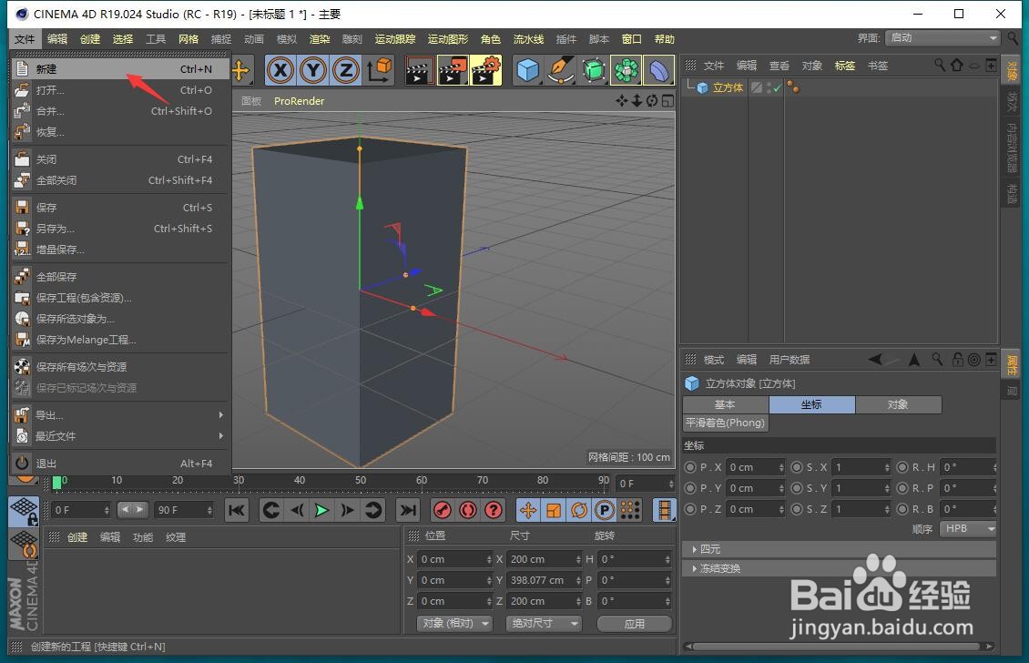The height and width of the screenshot is (663, 1029).
Task: Toggle P.Y animation circle
Action: coord(690,488)
